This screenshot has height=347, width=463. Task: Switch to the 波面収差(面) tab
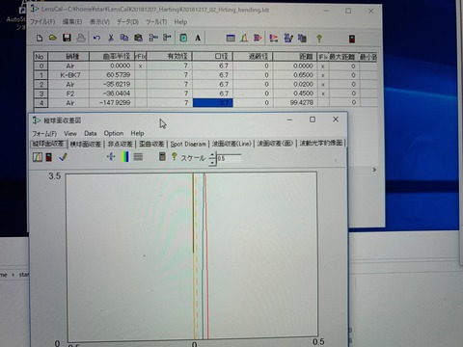275,144
